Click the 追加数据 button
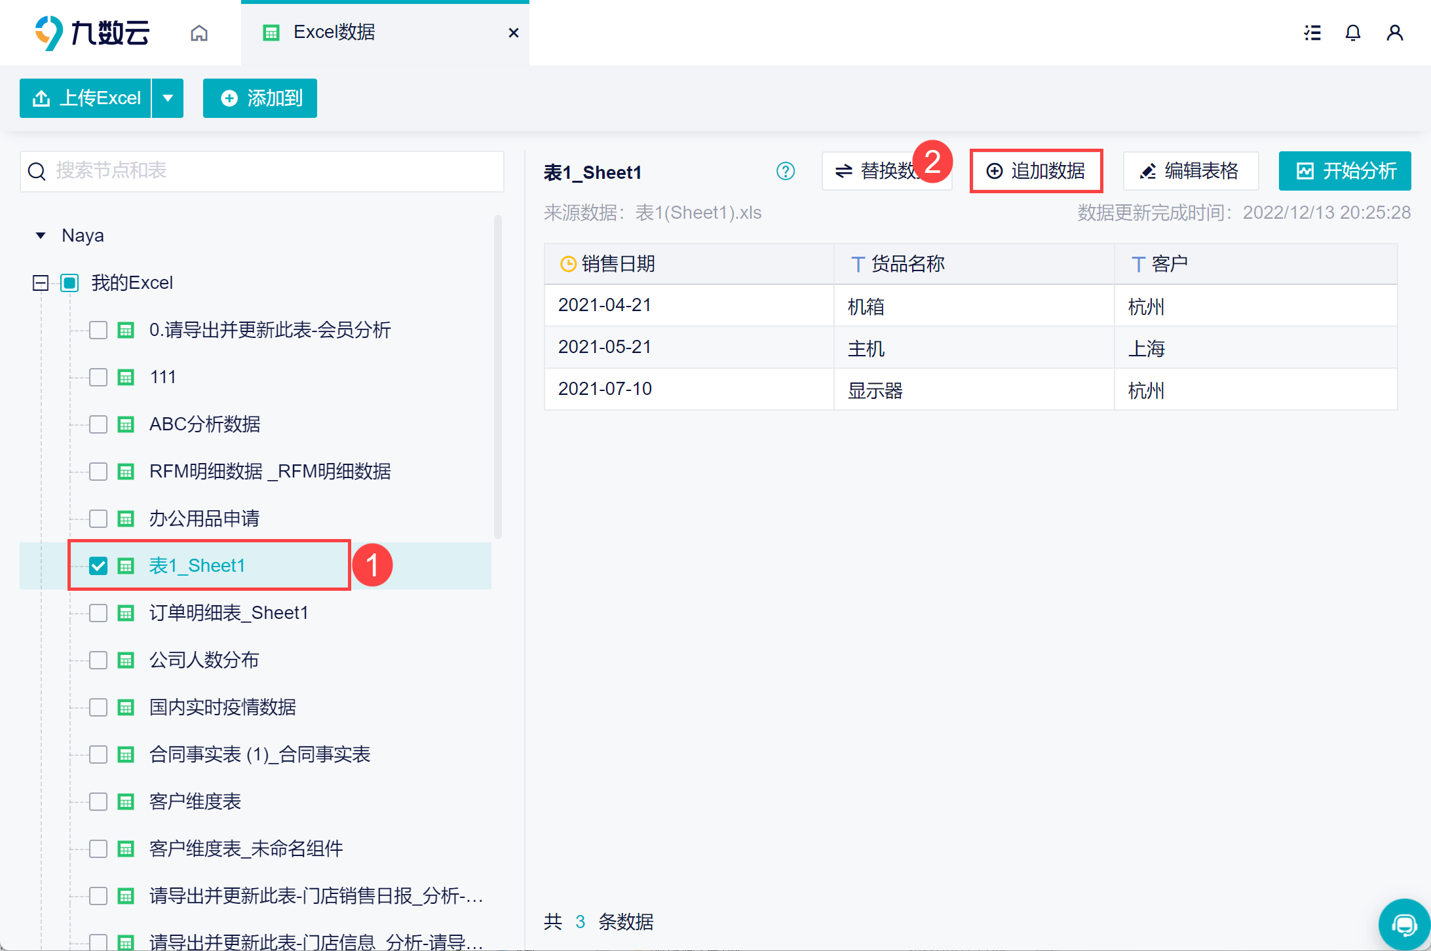This screenshot has width=1431, height=951. point(1036,171)
